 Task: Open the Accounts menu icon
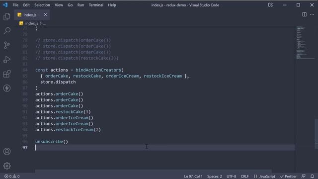(x=7, y=151)
